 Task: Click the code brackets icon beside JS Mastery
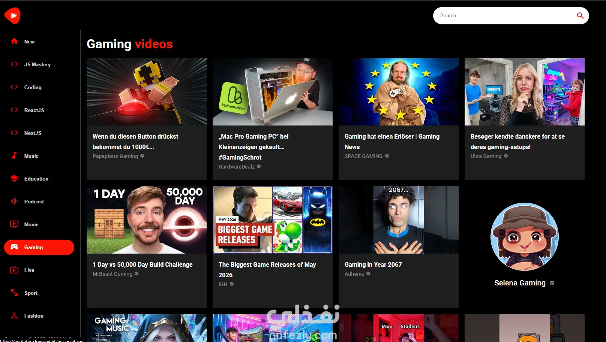(14, 64)
